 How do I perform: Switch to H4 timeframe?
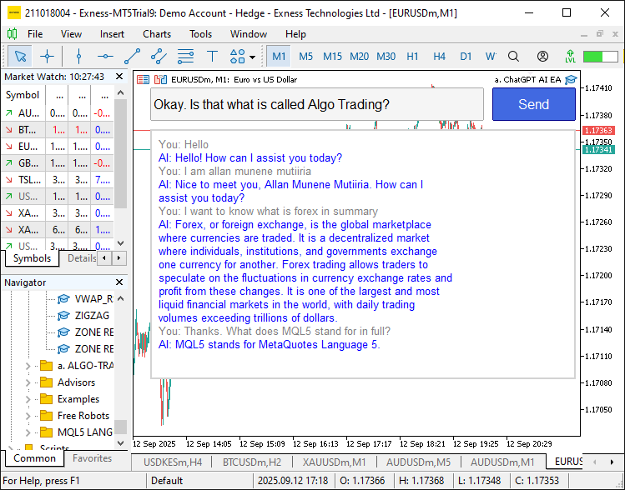coord(439,56)
